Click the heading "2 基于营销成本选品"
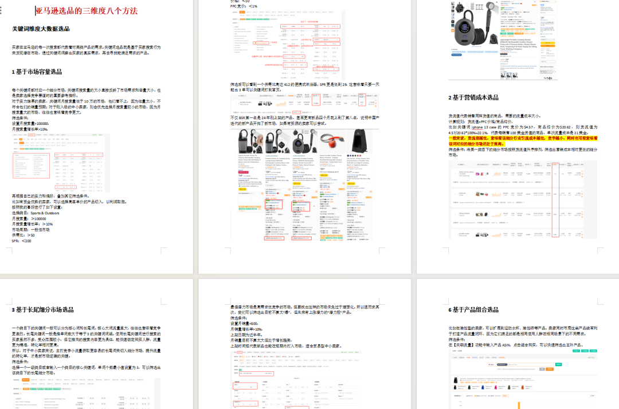 click(x=473, y=97)
